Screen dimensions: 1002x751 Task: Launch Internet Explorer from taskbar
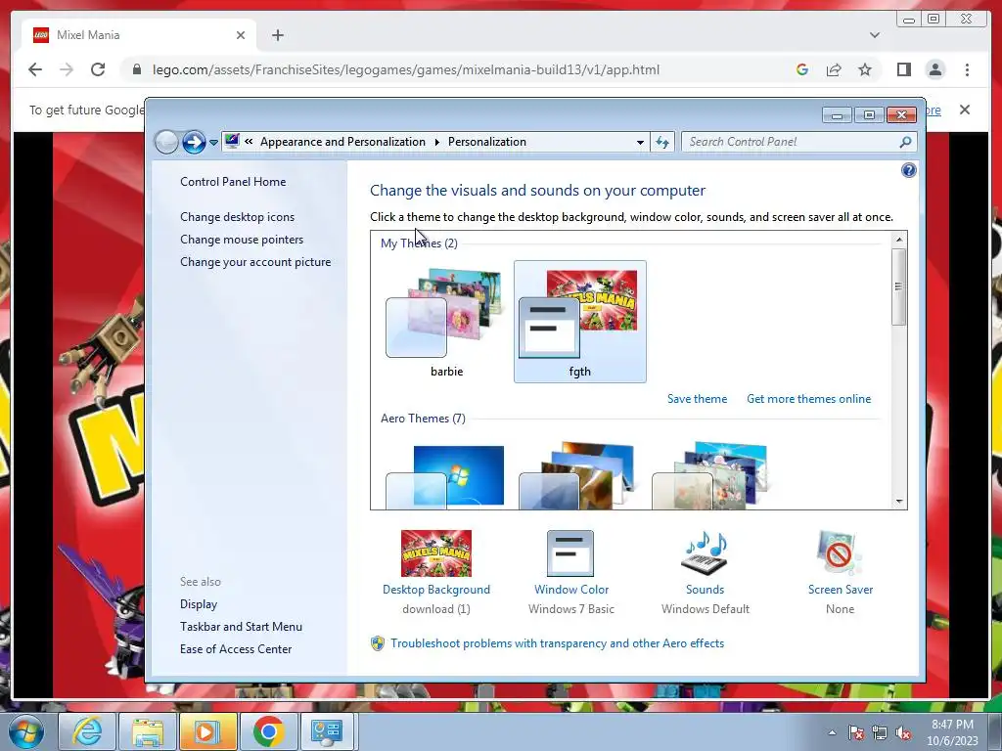pyautogui.click(x=86, y=731)
